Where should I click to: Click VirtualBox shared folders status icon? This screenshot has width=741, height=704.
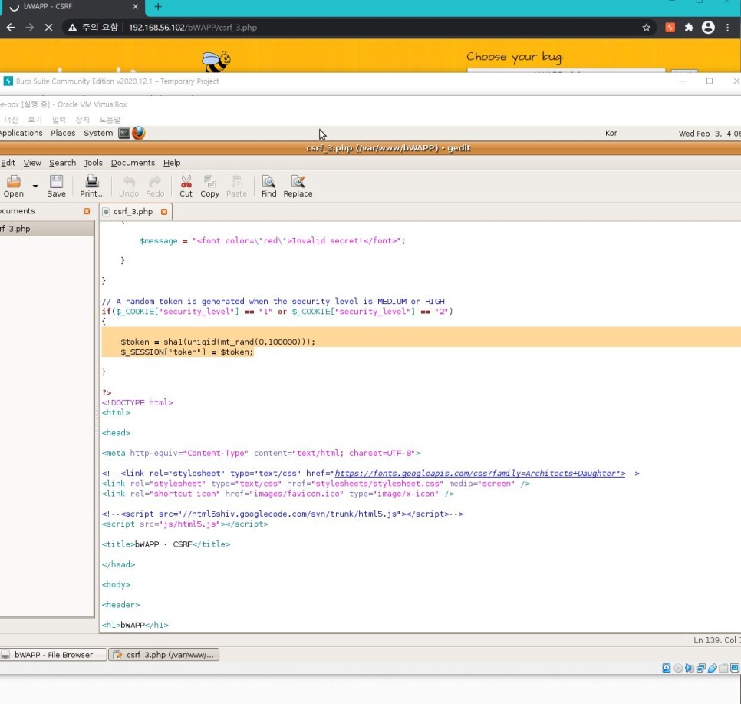[x=723, y=668]
